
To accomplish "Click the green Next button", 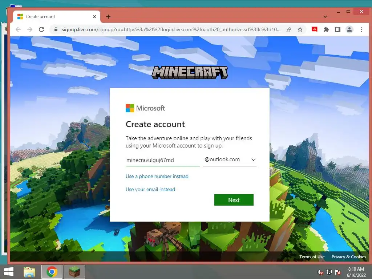I will (234, 200).
